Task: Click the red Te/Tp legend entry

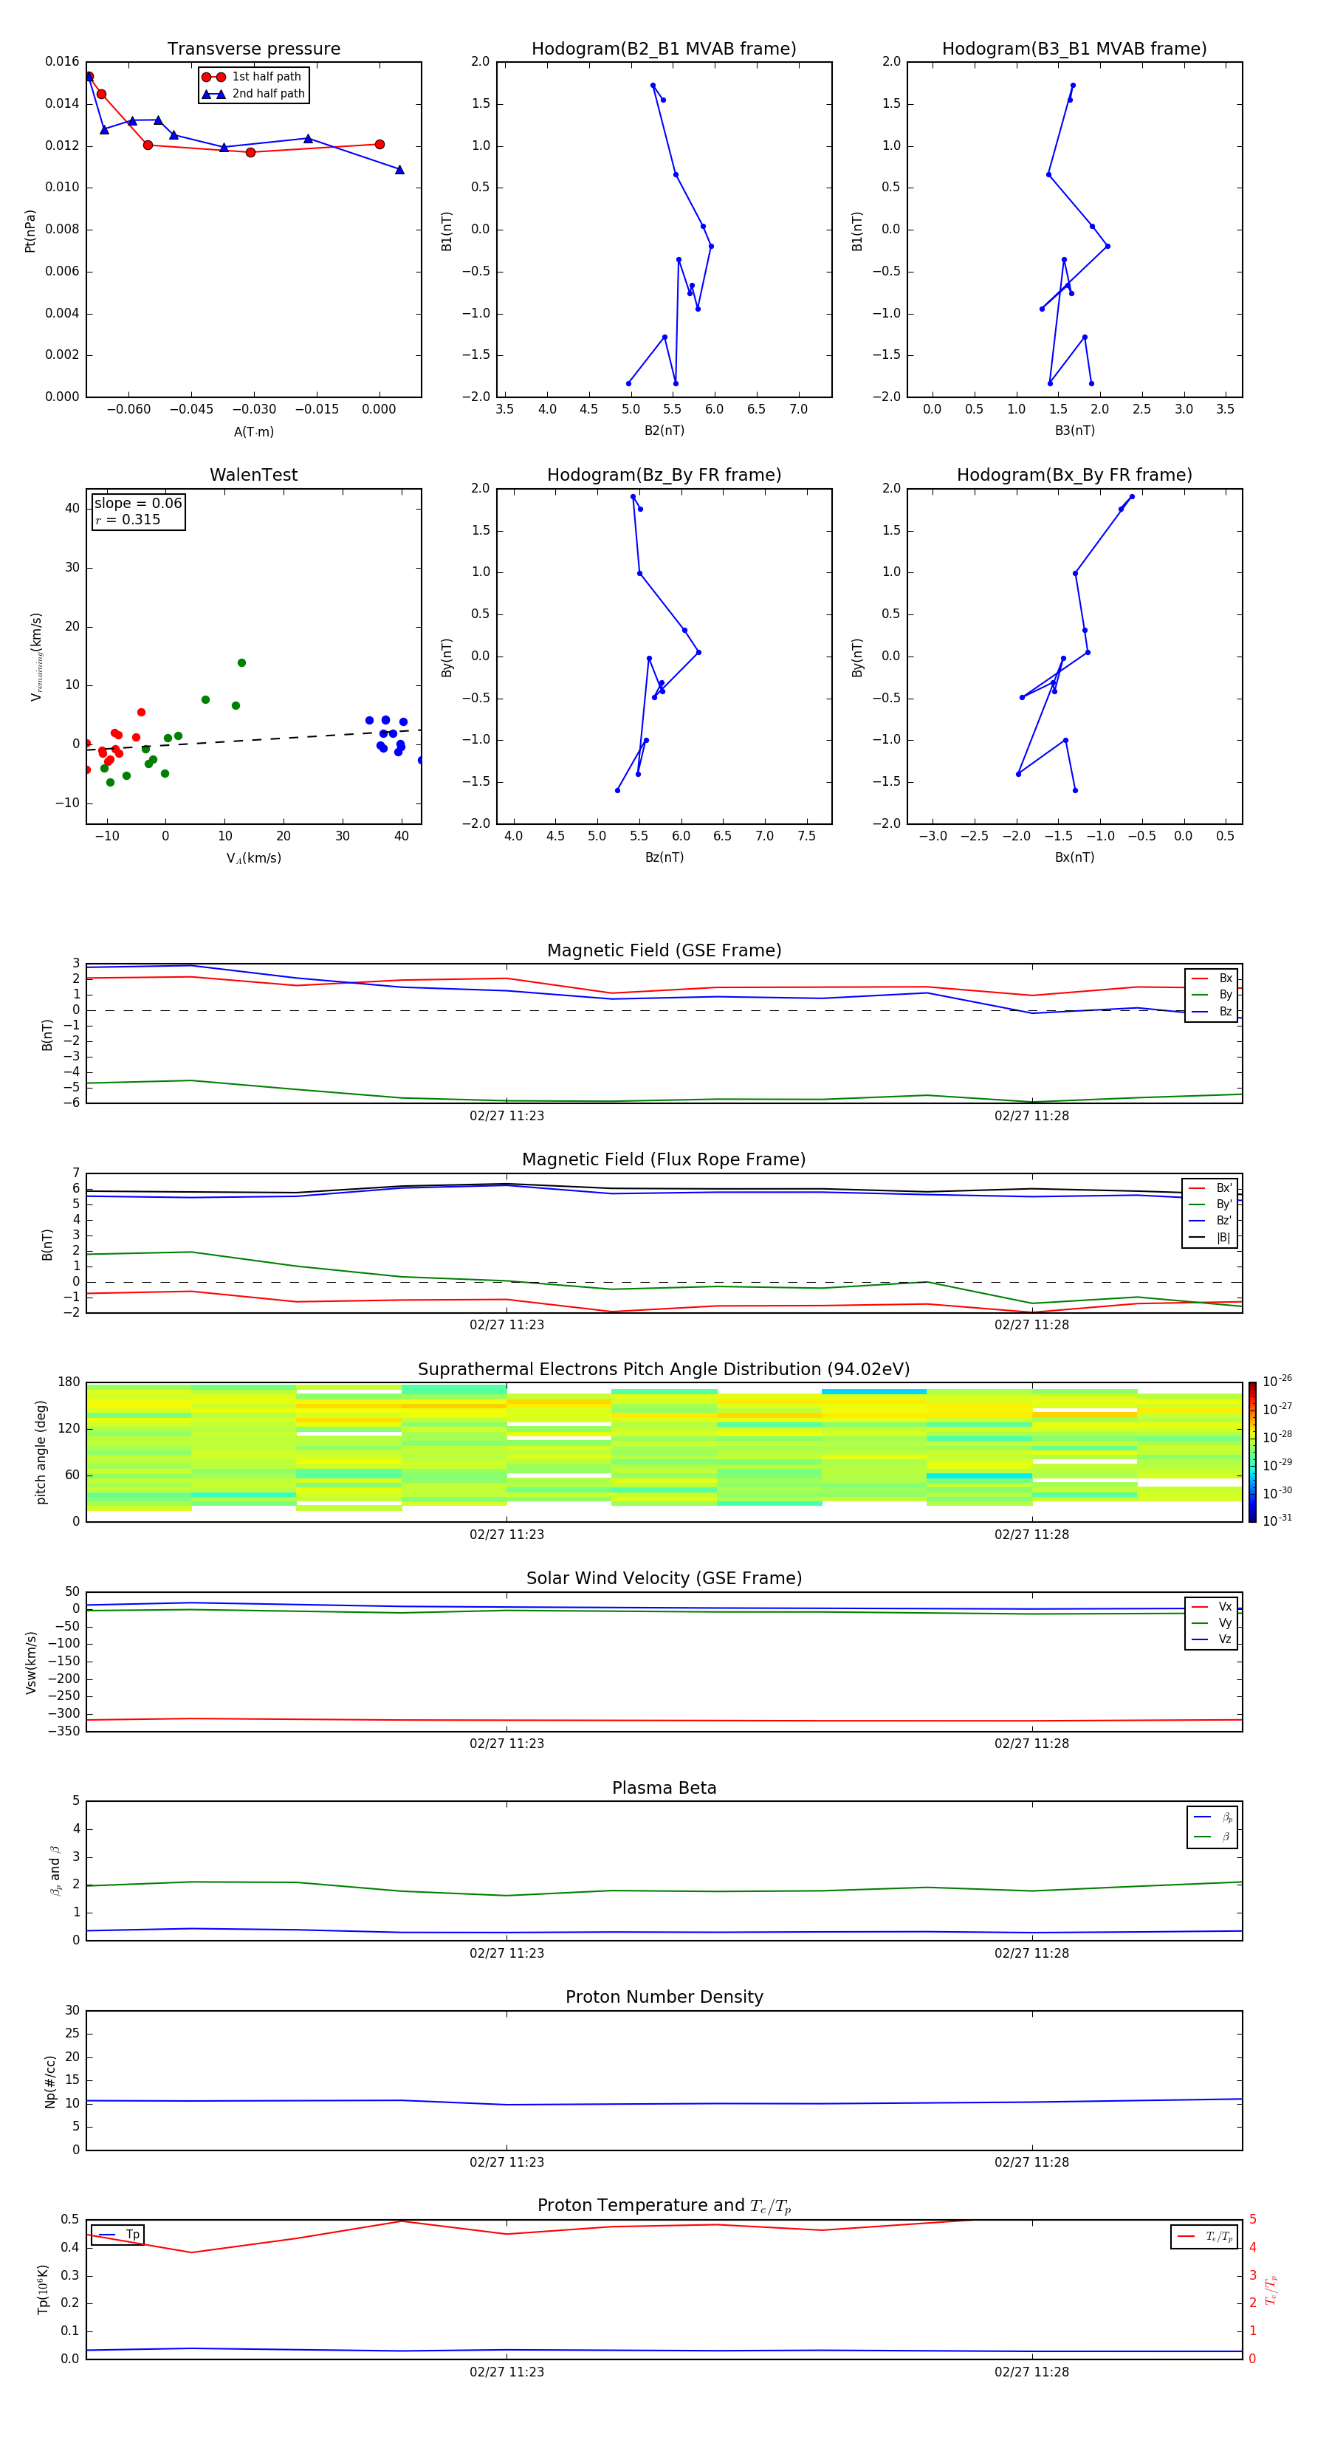Action: pyautogui.click(x=1205, y=2236)
